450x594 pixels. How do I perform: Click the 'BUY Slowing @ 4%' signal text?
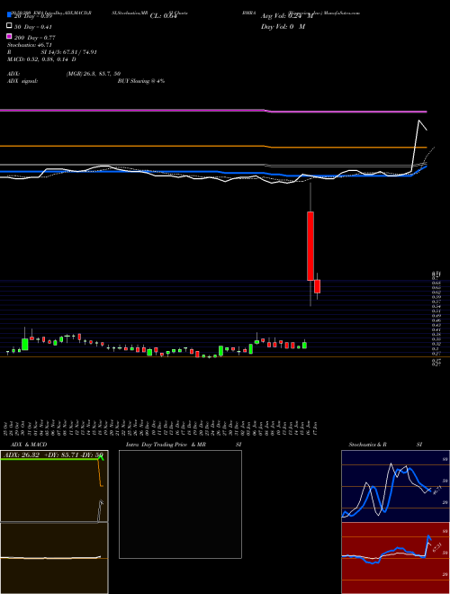141,81
